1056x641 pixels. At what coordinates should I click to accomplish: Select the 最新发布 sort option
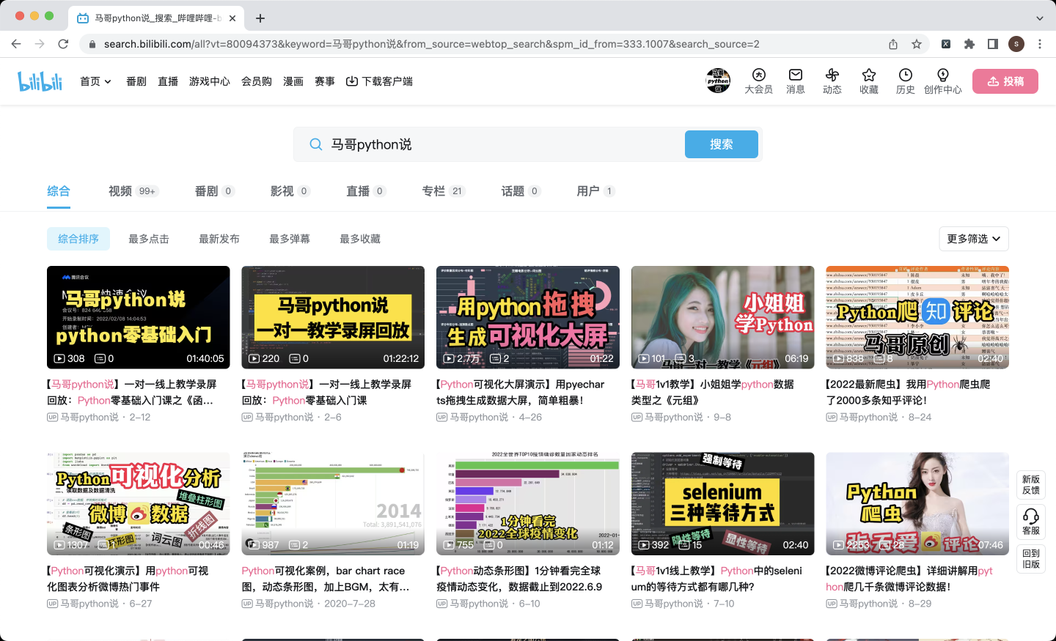pyautogui.click(x=219, y=239)
